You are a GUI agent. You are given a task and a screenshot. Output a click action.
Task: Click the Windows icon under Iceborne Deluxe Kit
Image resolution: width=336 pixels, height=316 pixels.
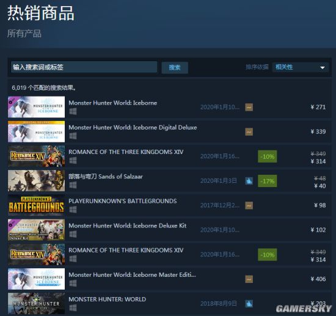coord(73,234)
